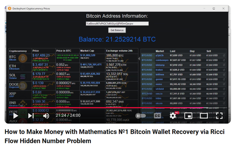Open external link for whitebit row
Image resolution: width=232 pixels, height=147 pixels.
(224, 89)
